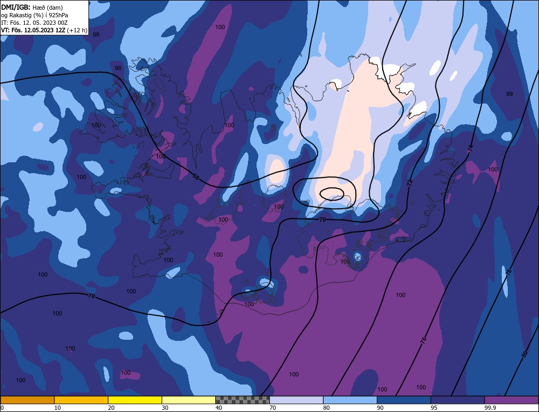Click the dark navy 95–99.9 legend swatch
Viewport: 539px width, 412px height.
pyautogui.click(x=458, y=400)
